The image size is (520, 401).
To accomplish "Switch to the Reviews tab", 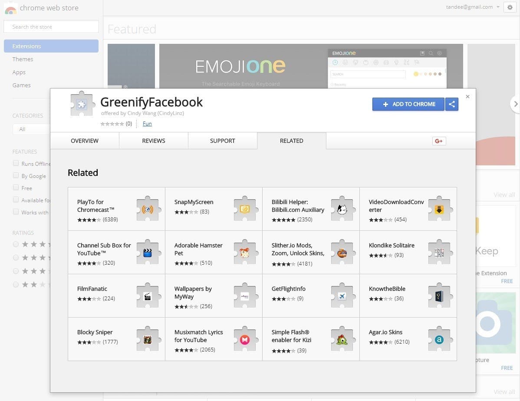I will point(154,141).
